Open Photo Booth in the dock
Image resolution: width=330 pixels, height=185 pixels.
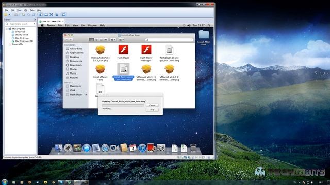[x=151, y=147]
